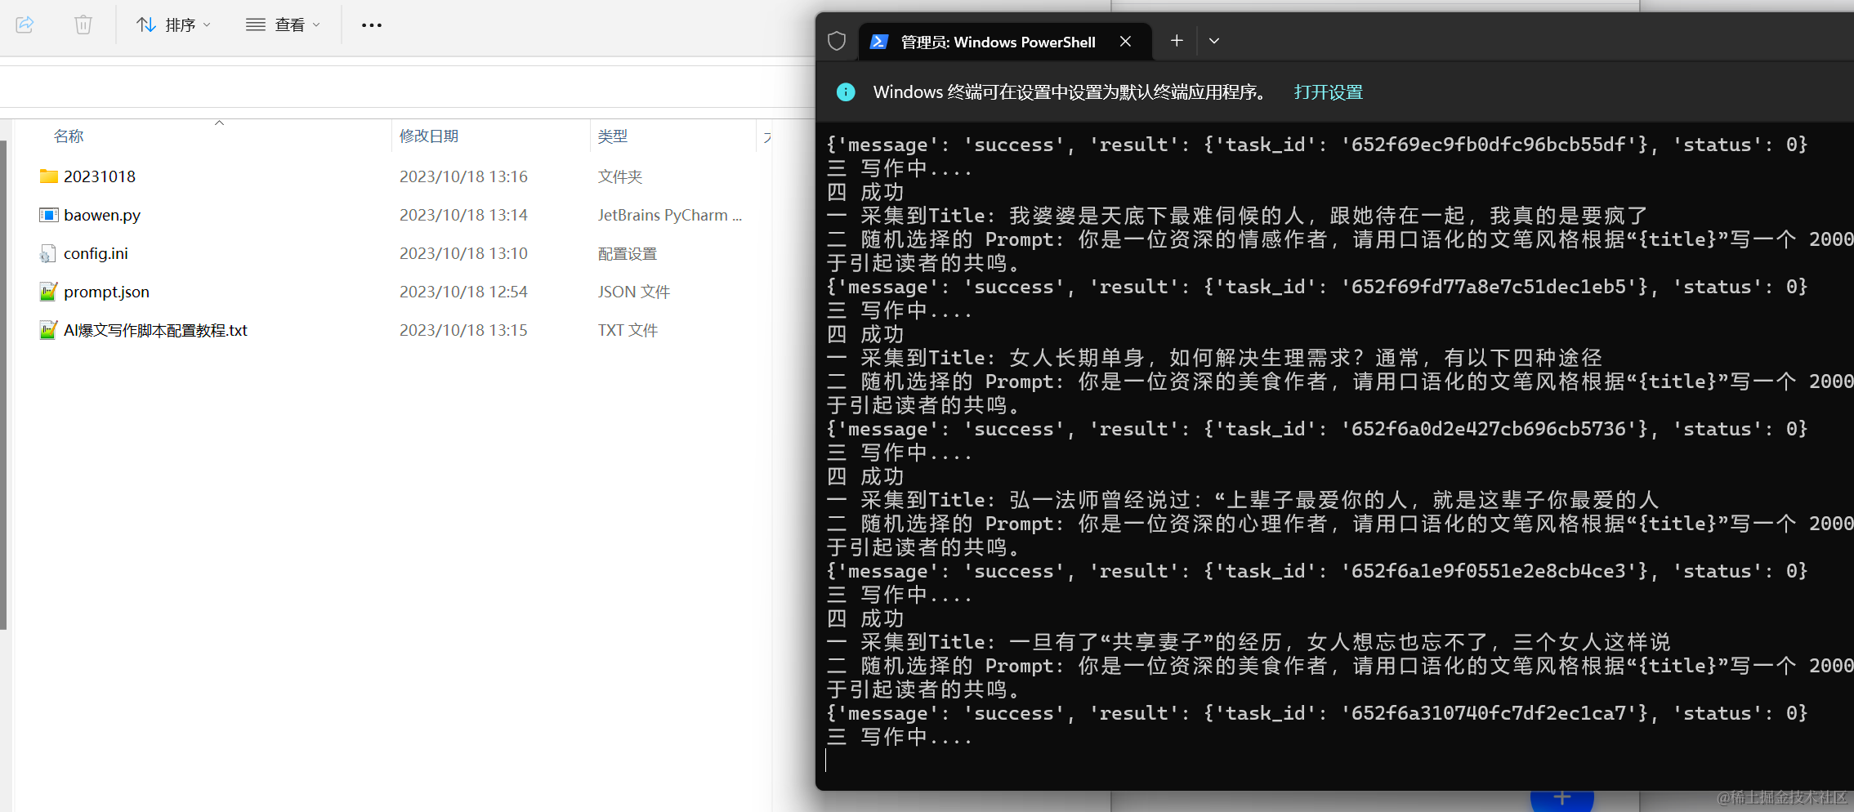Click 文件夹 type cell for 20231018
This screenshot has width=1854, height=812.
tap(620, 176)
